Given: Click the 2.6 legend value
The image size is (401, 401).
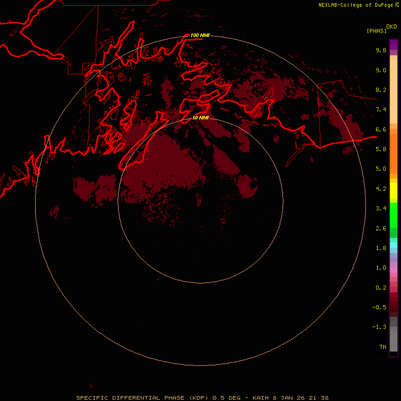Looking at the screenshot, I should tap(381, 228).
